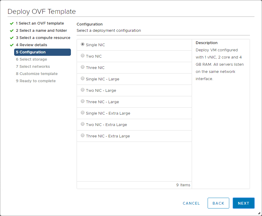This screenshot has width=262, height=216.
Task: Click the checkmark next to Select an OVF template
Action: [x=11, y=23]
